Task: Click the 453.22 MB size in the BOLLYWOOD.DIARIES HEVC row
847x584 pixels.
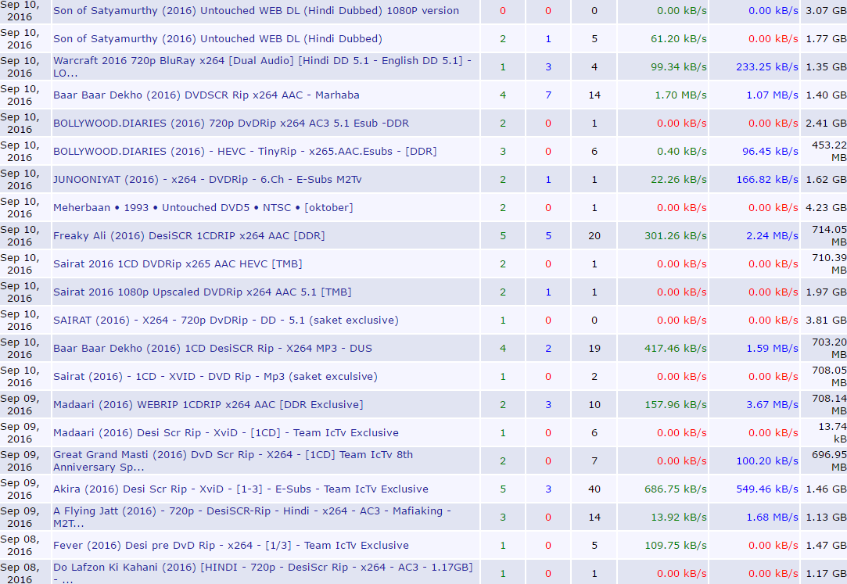Action: [829, 151]
